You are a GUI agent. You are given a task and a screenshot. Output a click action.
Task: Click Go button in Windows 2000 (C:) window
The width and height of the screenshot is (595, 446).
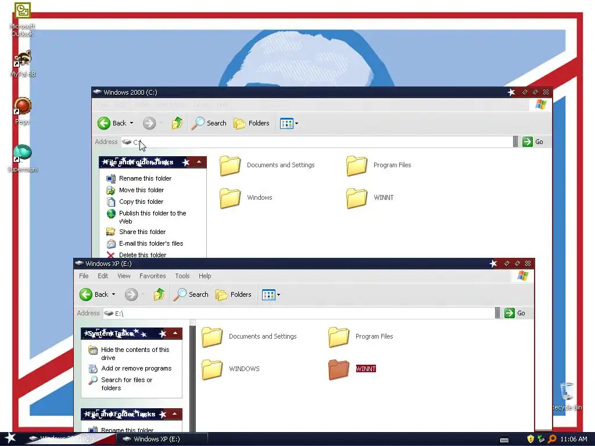(x=533, y=142)
